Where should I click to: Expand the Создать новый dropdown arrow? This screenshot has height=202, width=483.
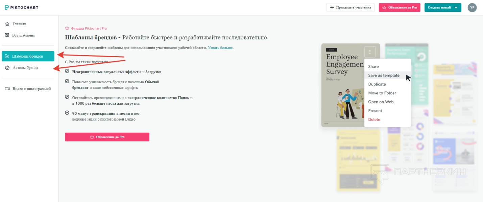pyautogui.click(x=456, y=7)
